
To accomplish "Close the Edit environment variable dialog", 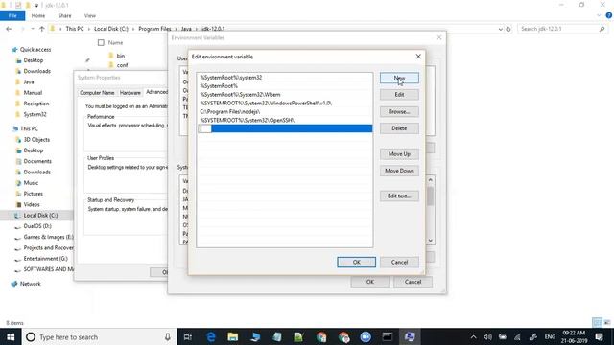I will pyautogui.click(x=418, y=57).
